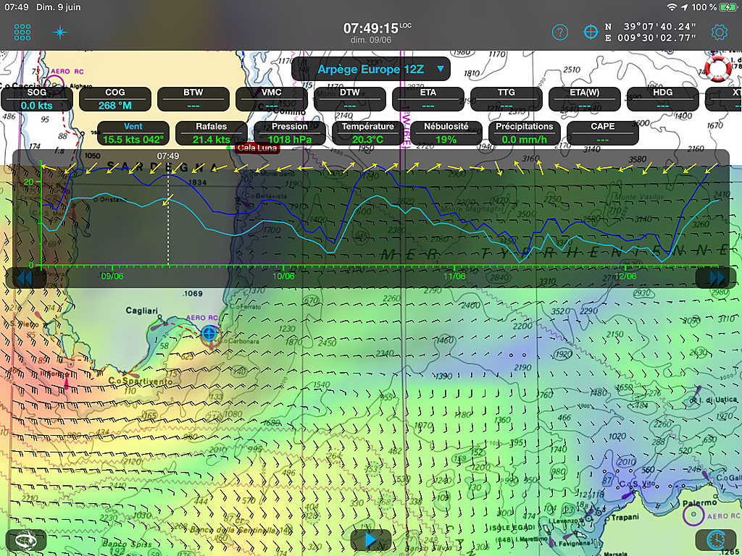Tap the Trapani label on chart
The height and width of the screenshot is (556, 742).
coord(625,517)
